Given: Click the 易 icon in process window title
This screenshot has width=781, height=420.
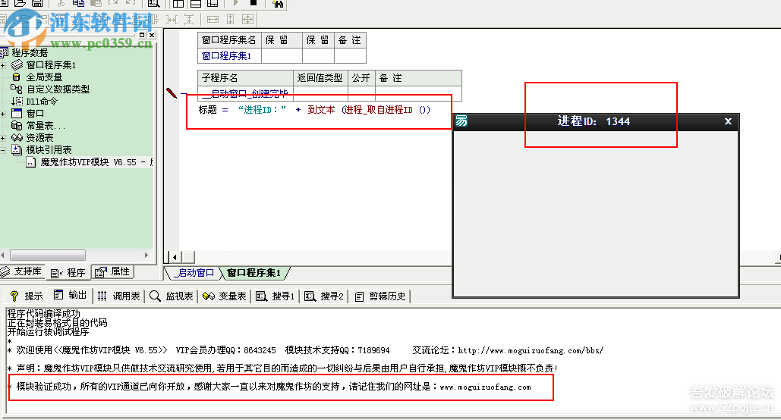Looking at the screenshot, I should tap(461, 121).
